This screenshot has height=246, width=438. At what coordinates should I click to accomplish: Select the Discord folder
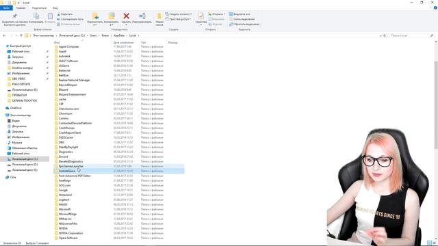coord(64,156)
